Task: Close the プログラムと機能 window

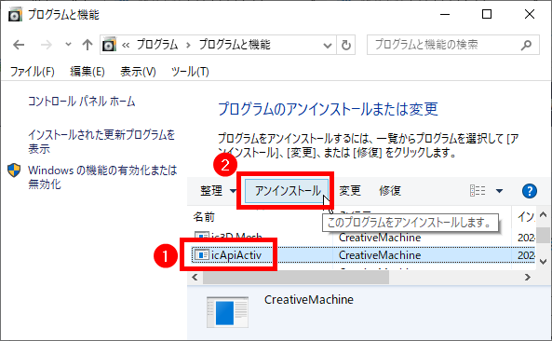Action: click(530, 15)
